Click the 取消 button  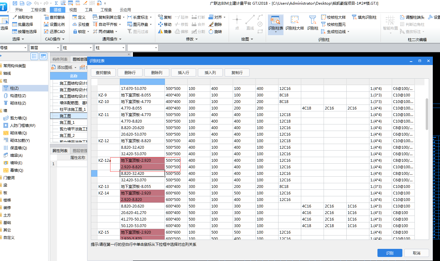point(417,253)
